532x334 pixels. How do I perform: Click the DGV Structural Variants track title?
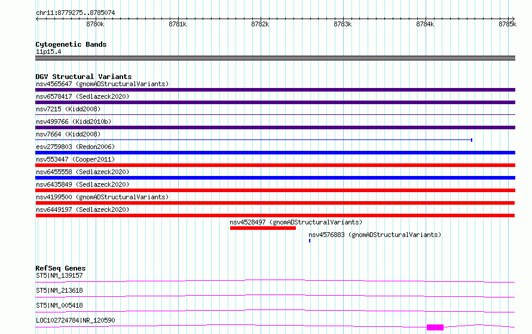(x=84, y=77)
